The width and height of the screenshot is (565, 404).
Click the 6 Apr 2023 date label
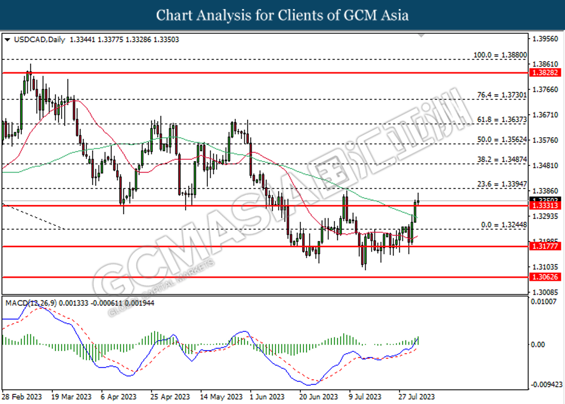[119, 397]
